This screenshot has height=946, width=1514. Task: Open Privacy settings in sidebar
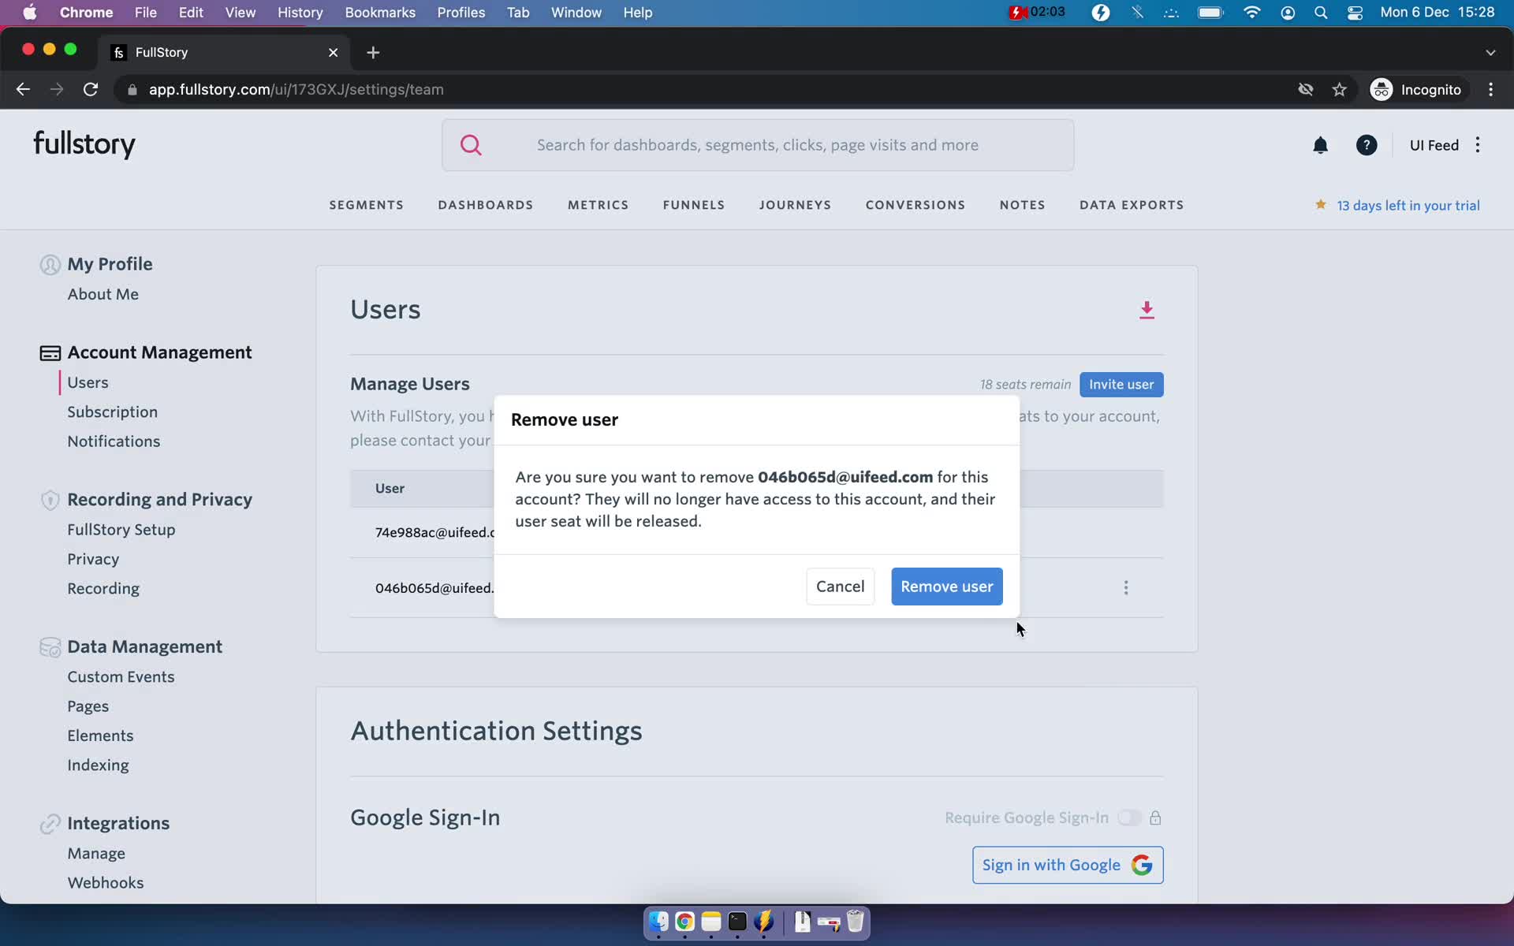[x=93, y=559]
